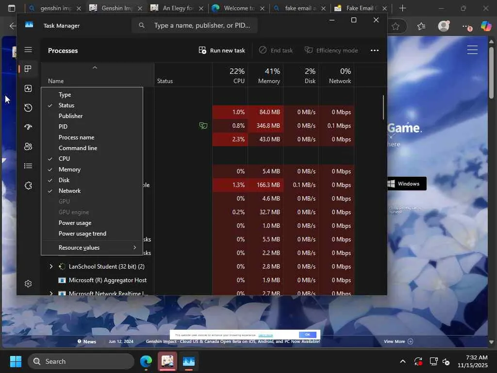Click the End task button
The height and width of the screenshot is (373, 497).
click(276, 51)
